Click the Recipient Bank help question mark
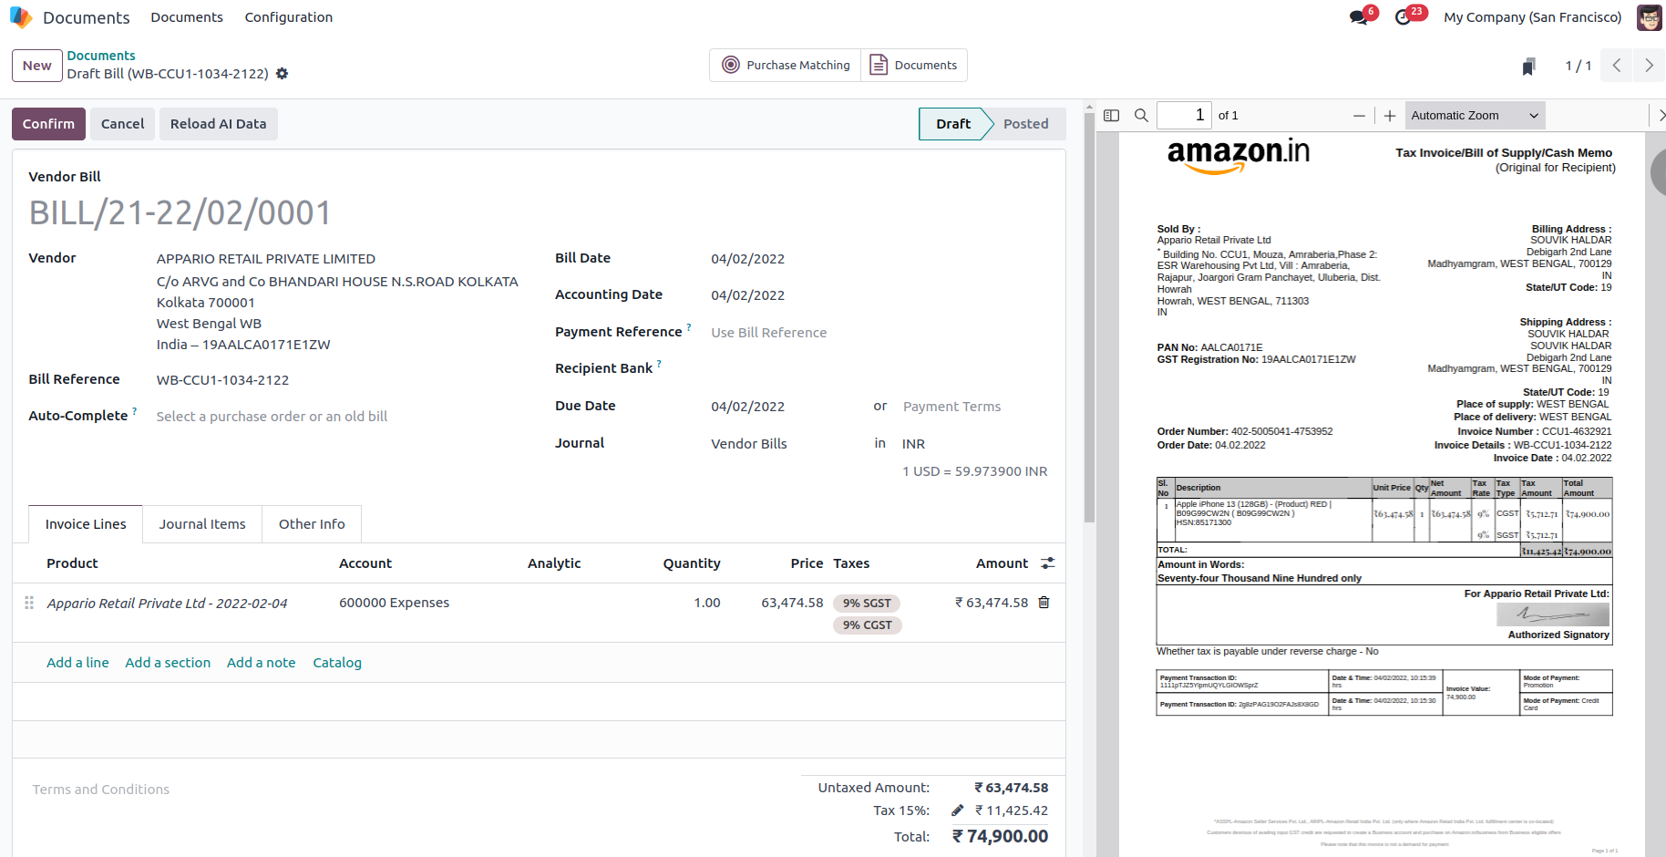This screenshot has height=857, width=1666. tap(659, 364)
